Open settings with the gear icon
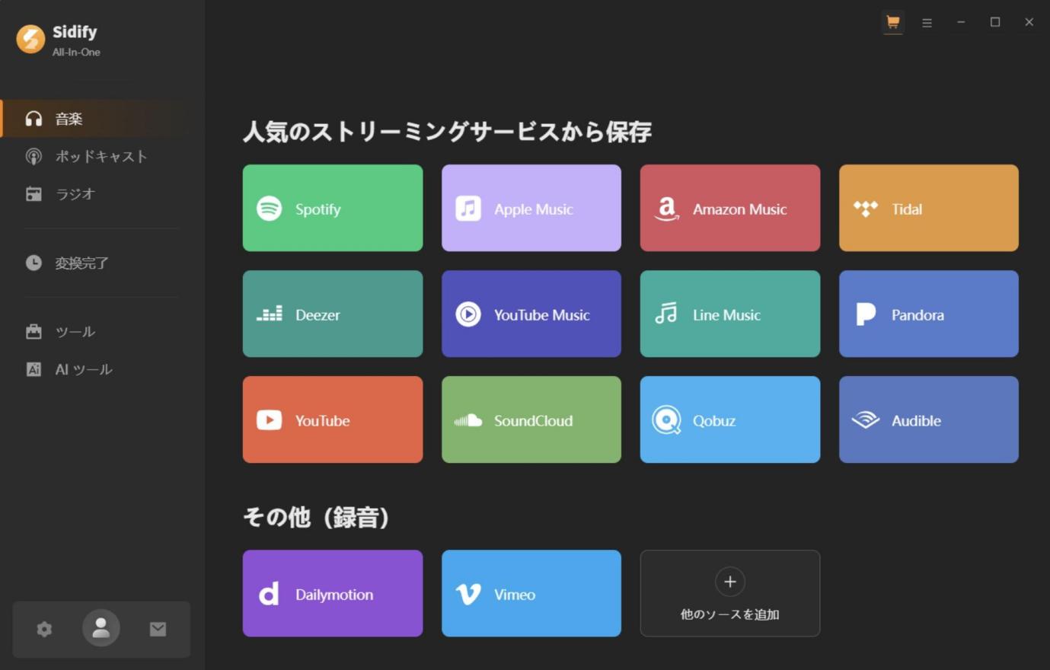The image size is (1050, 670). (x=44, y=629)
